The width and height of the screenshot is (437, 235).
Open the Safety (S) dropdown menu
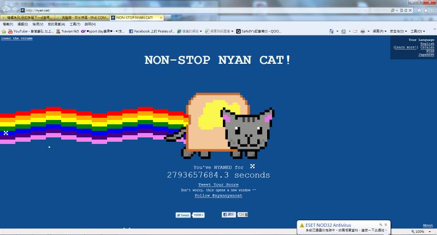[398, 32]
